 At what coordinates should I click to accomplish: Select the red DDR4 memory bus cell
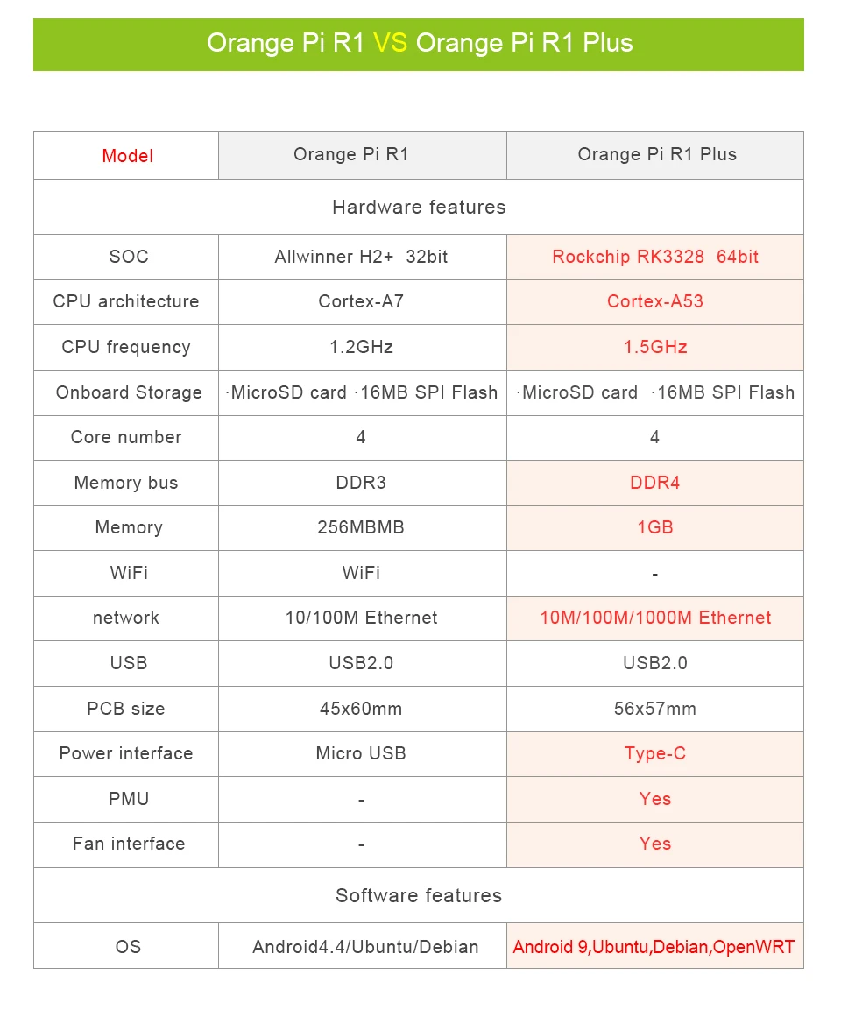655,483
